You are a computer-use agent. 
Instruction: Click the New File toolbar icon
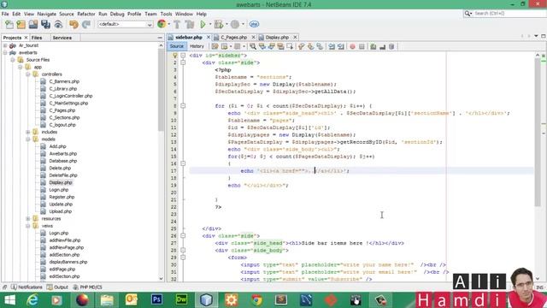coord(9,24)
